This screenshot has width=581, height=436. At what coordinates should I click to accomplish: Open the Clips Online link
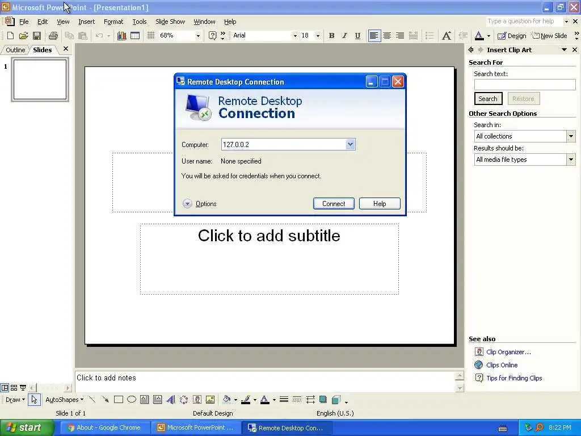point(502,365)
